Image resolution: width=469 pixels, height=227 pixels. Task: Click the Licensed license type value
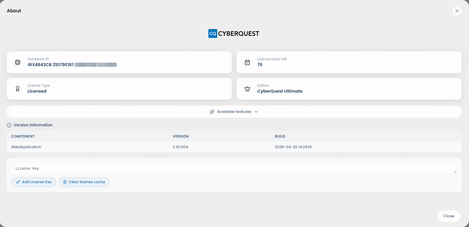point(37,91)
